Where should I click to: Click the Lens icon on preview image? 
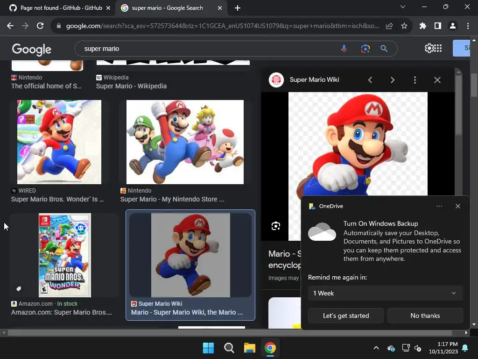pyautogui.click(x=276, y=226)
